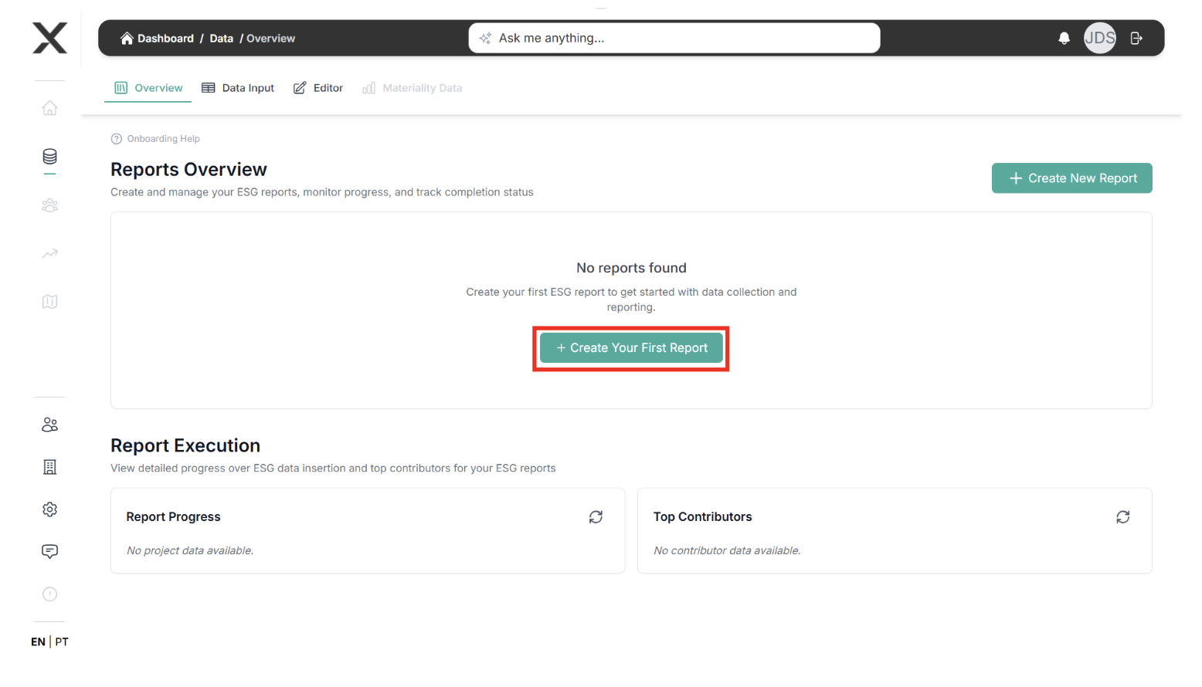Screen dimensions: 1202x687
Task: Click the JDS user avatar
Action: click(x=1099, y=38)
